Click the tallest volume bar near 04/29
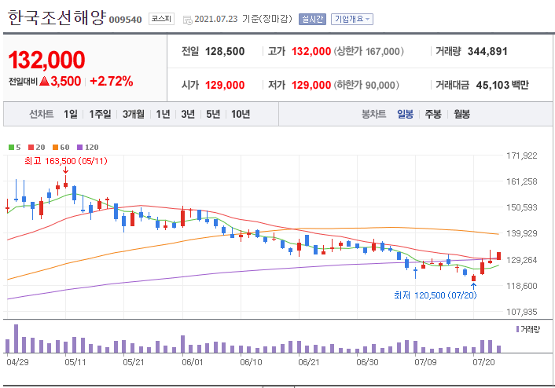This screenshot has height=388, width=555. (16, 339)
